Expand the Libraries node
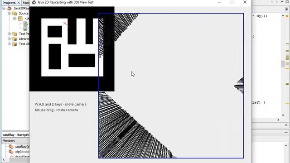The width and height of the screenshot is (290, 163). point(9,39)
